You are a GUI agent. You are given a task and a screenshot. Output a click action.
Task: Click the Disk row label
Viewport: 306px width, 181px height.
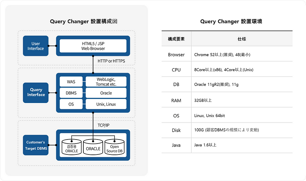pyautogui.click(x=176, y=130)
